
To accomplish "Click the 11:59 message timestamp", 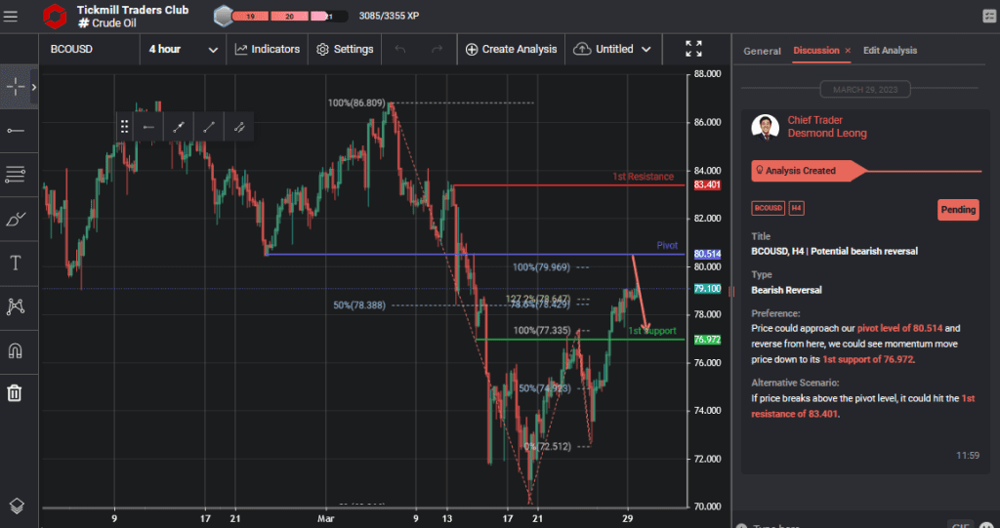I will (968, 456).
